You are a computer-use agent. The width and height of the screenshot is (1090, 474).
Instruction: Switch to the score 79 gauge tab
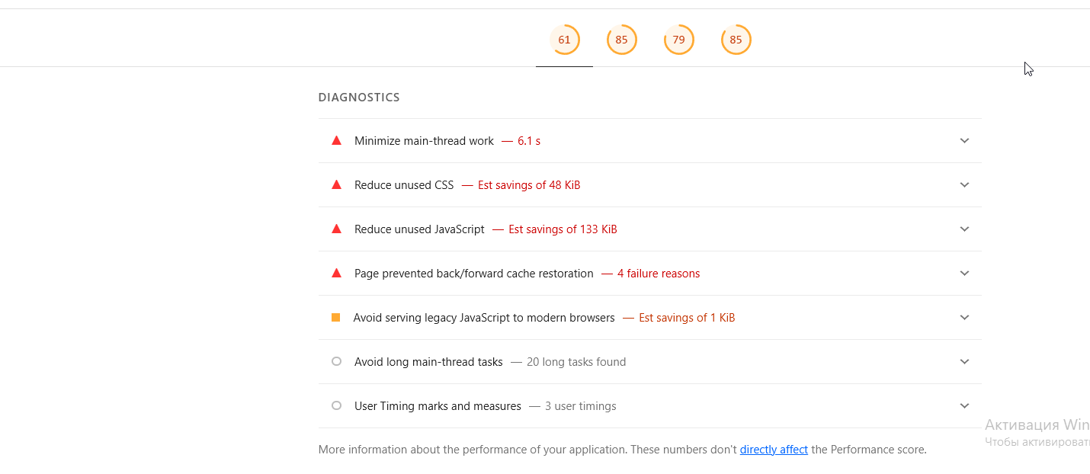coord(678,40)
